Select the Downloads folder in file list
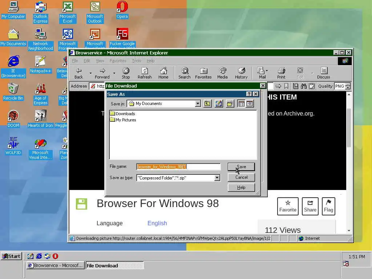372x279 pixels. point(123,114)
